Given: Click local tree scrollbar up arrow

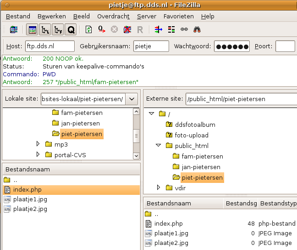Looking at the screenshot, I should click(x=136, y=112).
